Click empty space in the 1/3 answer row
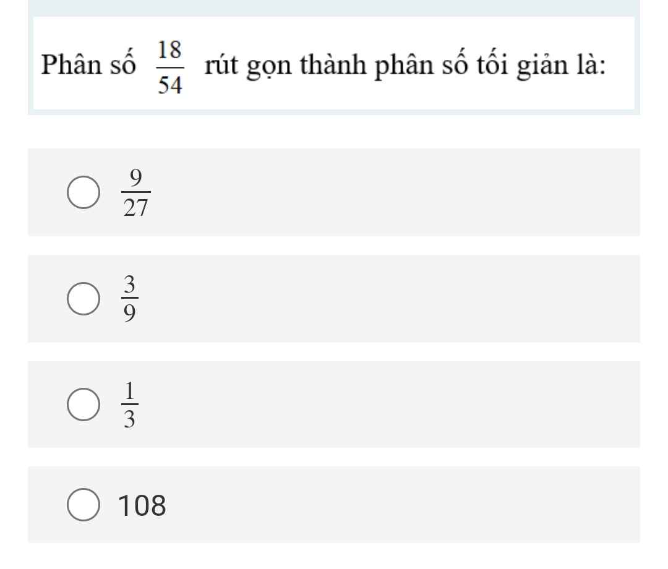Screen dimensions: 668x569 [396, 404]
